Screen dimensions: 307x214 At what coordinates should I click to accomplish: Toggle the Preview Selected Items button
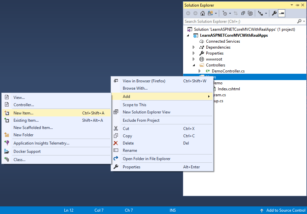281,13
